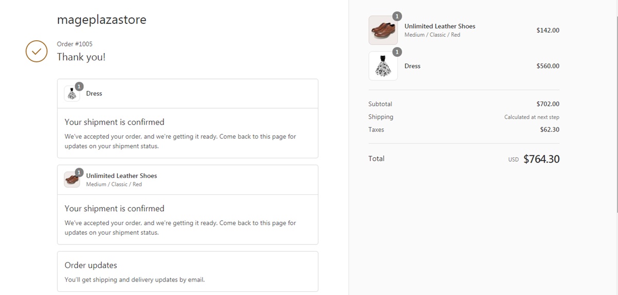Click 'Calculated at next step' shipping text
The height and width of the screenshot is (295, 618).
pyautogui.click(x=531, y=117)
